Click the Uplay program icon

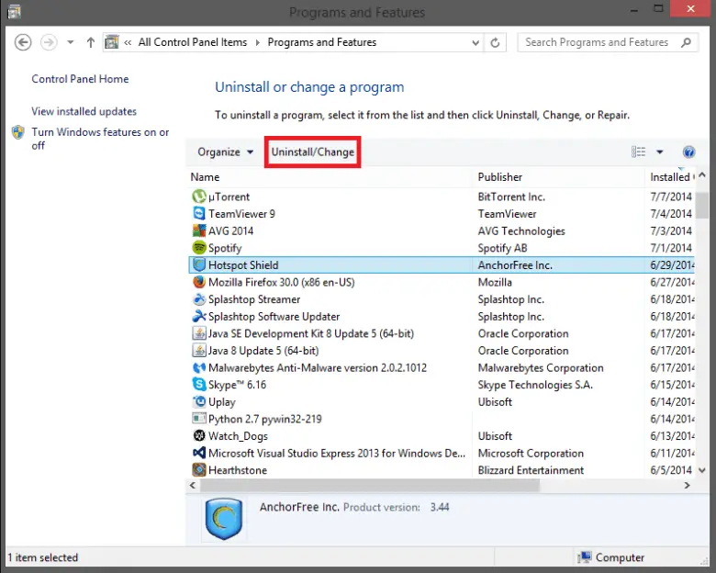point(199,402)
